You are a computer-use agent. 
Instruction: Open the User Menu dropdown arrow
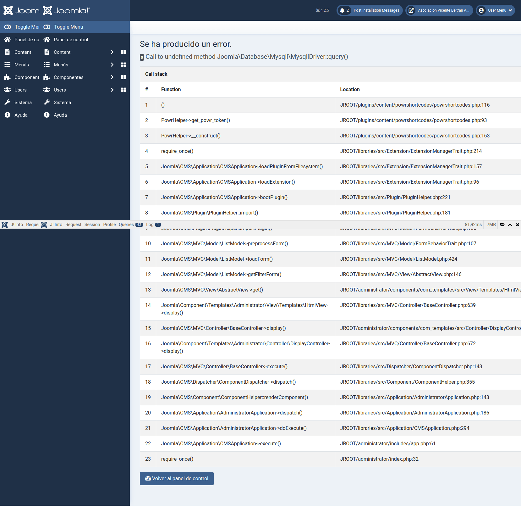(510, 10)
